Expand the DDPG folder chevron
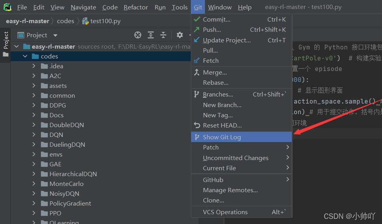Screen dimensions: 382x224 [x=34, y=105]
